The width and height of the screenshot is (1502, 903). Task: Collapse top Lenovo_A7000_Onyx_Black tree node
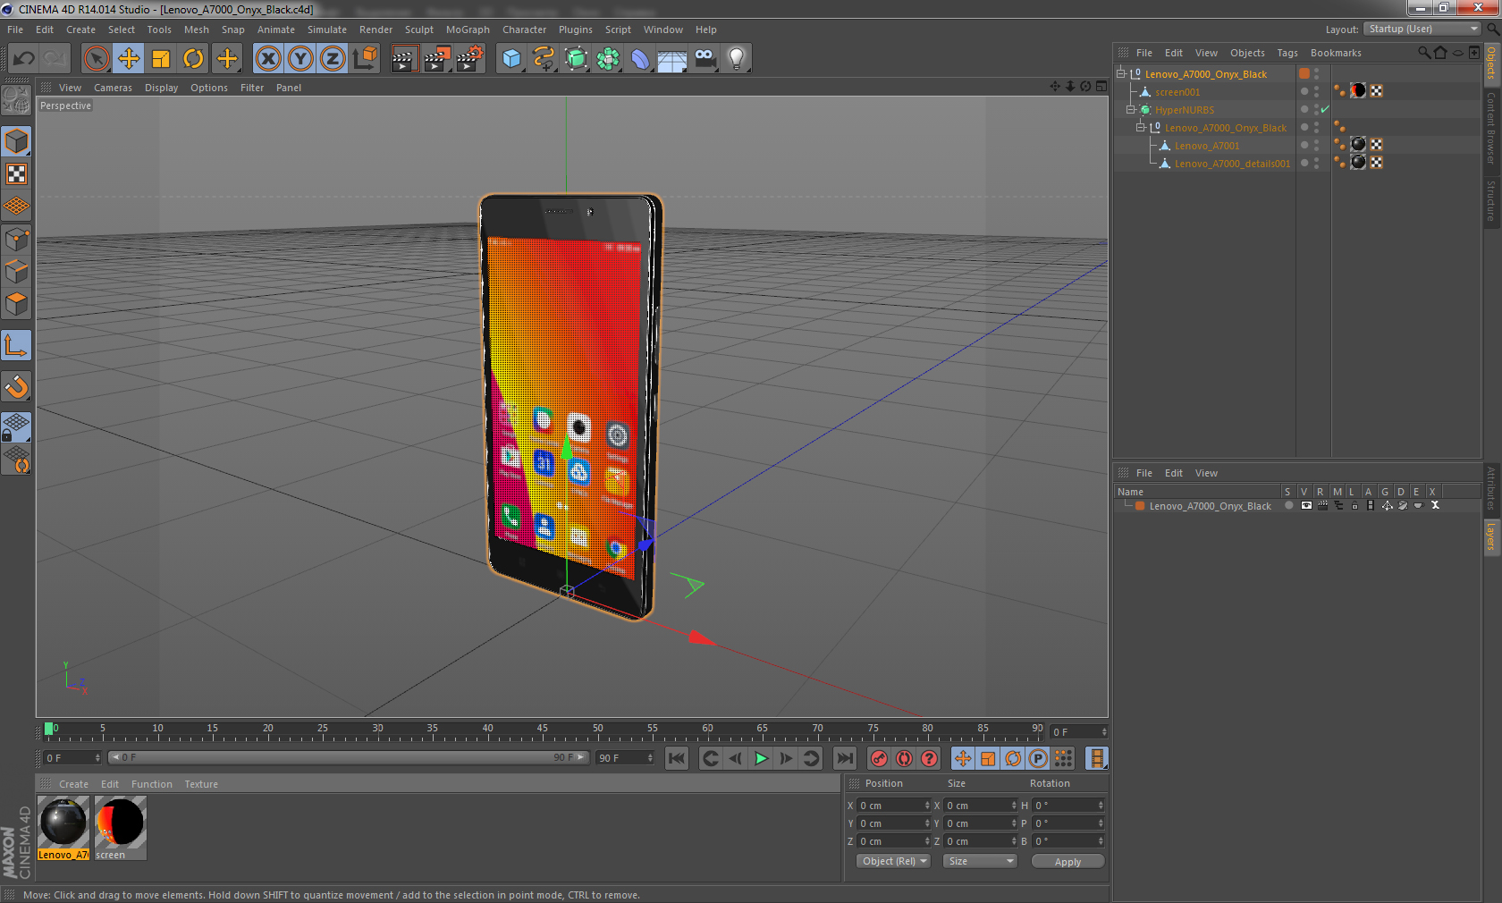point(1120,73)
